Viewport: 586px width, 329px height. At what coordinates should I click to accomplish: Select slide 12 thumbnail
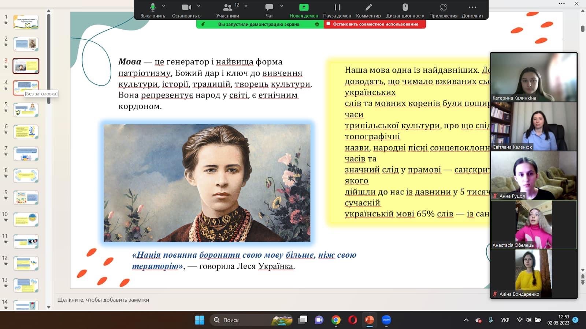[x=26, y=263]
